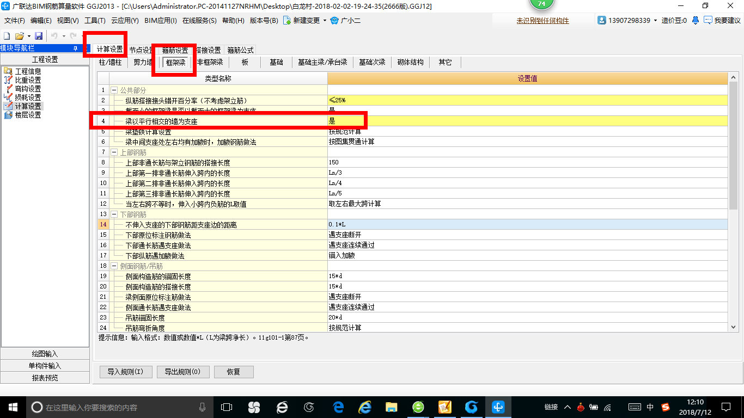
Task: Select the 基础次梁 tab
Action: click(372, 63)
